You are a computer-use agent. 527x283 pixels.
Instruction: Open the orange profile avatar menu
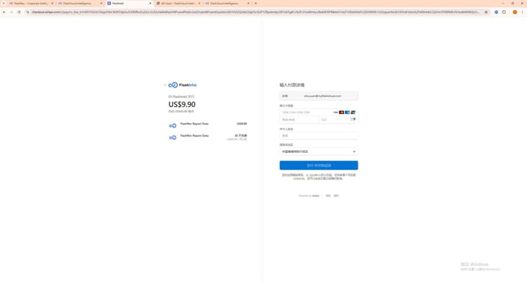click(515, 12)
